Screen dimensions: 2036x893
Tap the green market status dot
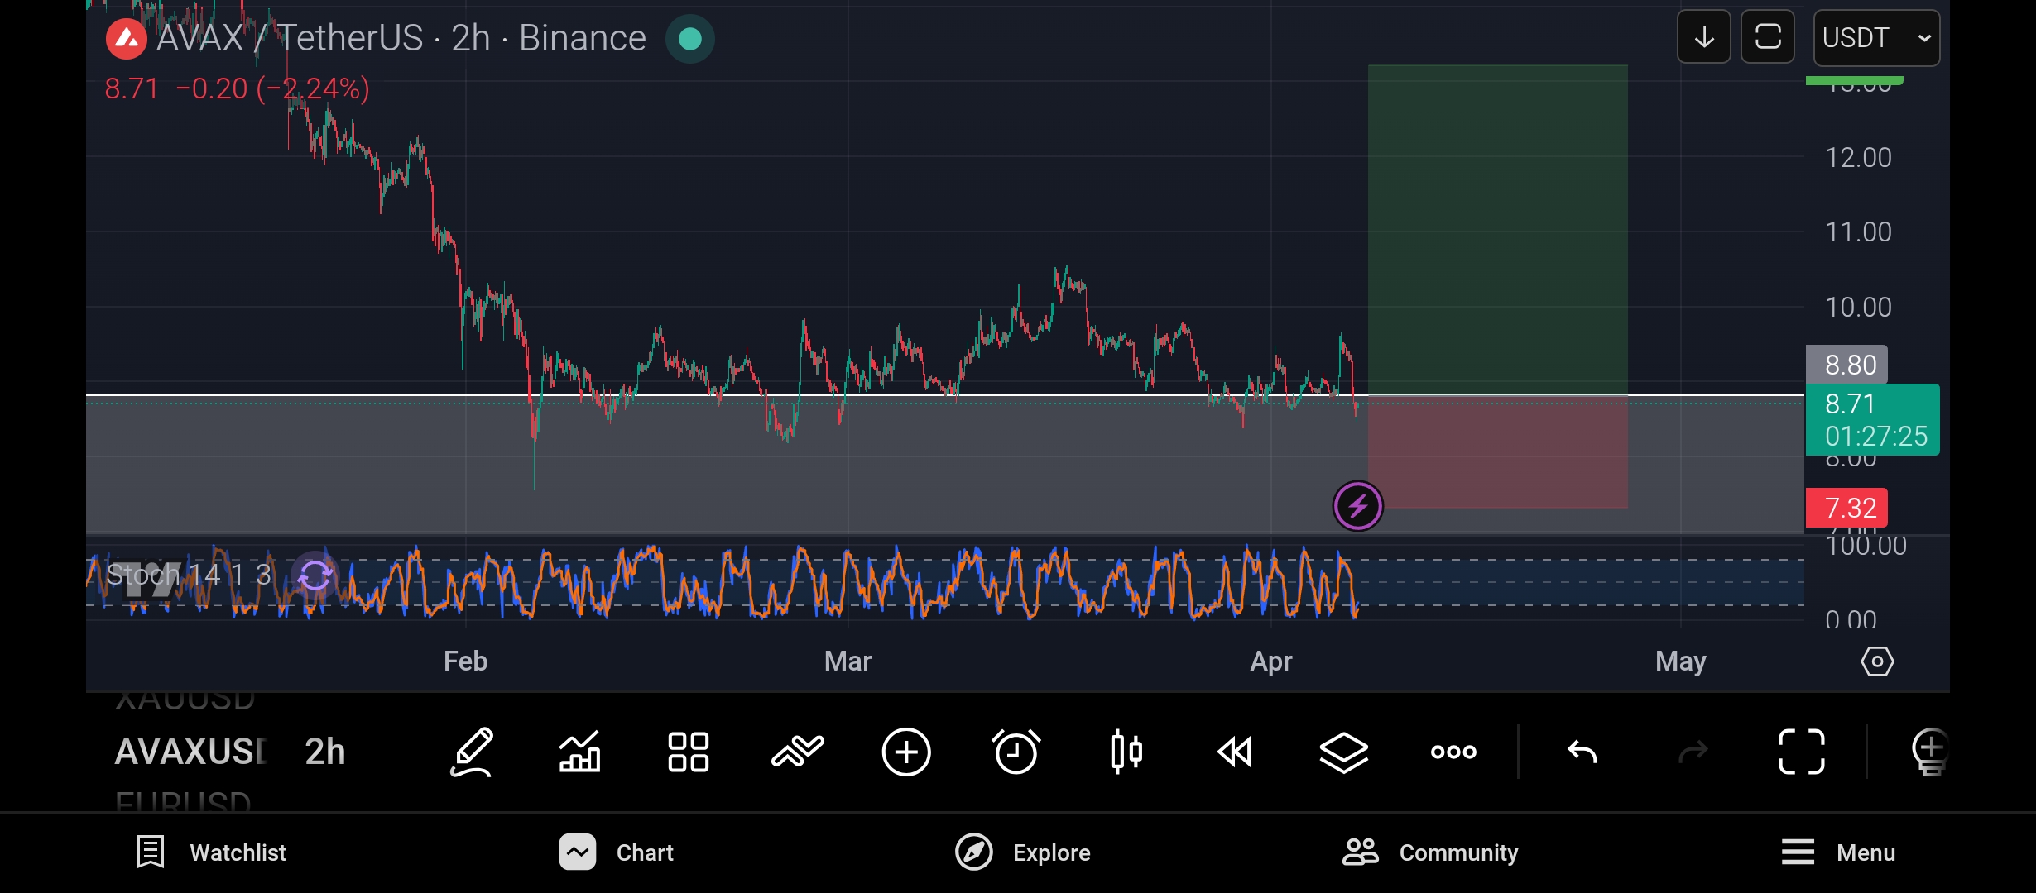click(x=689, y=39)
